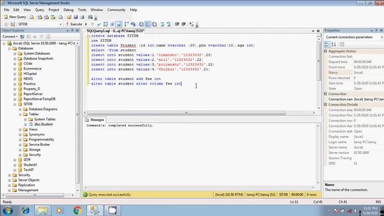Open Google Chrome from the taskbar
Viewport: 384px width, 216px height.
point(77,211)
